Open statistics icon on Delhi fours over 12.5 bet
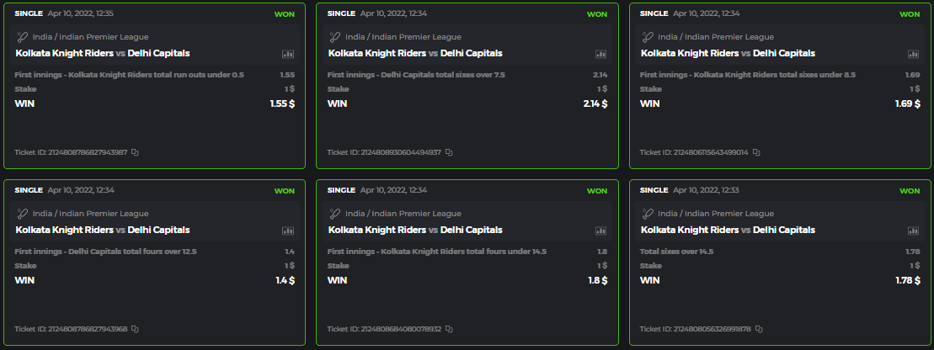This screenshot has width=934, height=350. coord(288,231)
